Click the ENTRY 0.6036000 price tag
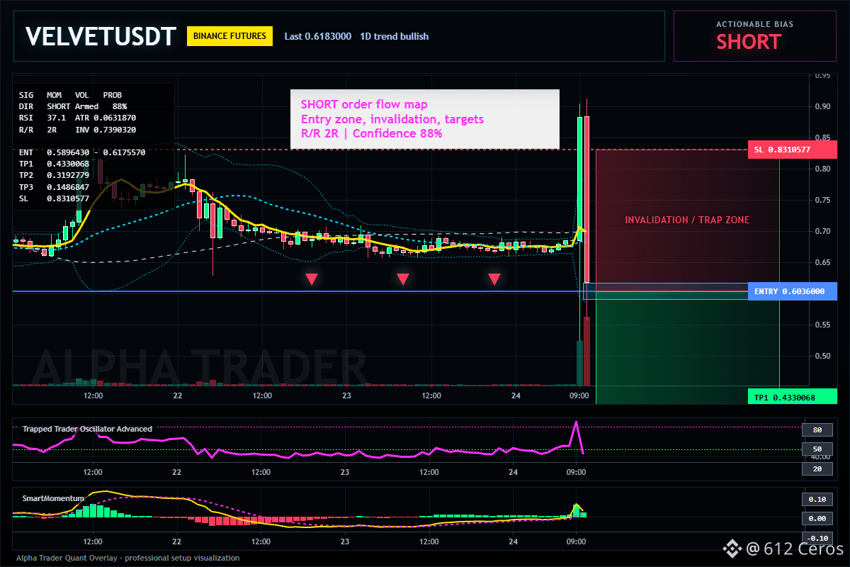The image size is (850, 567). pyautogui.click(x=792, y=291)
